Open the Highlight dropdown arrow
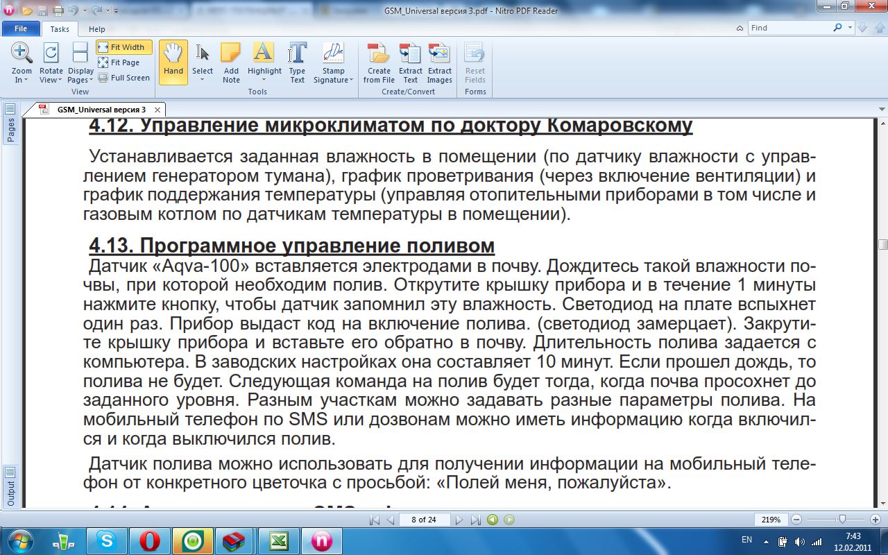This screenshot has height=555, width=888. 264,80
